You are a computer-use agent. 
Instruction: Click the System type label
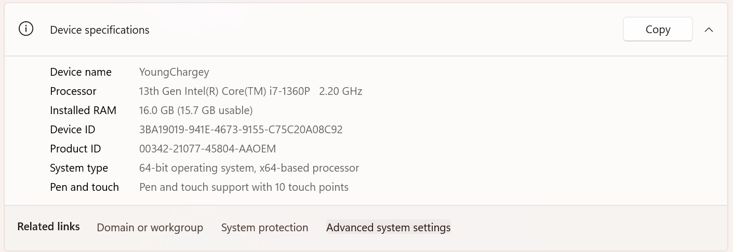coord(79,168)
